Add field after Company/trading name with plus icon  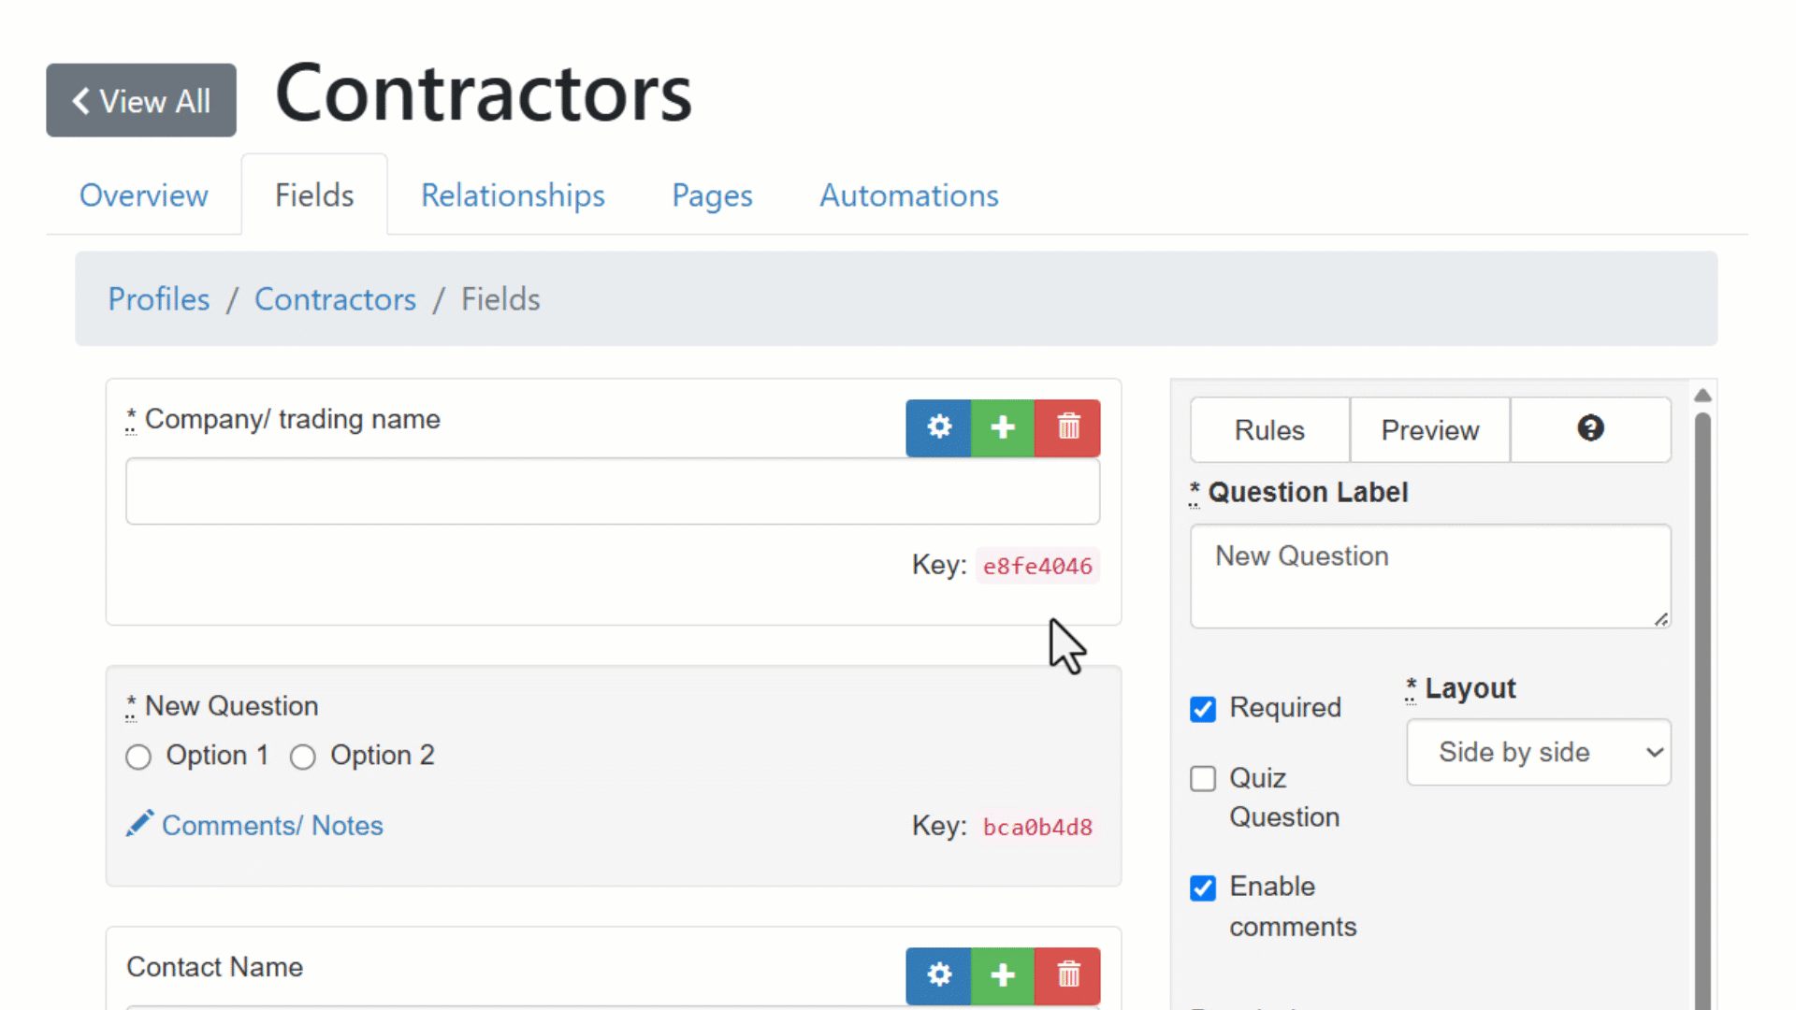point(1003,428)
